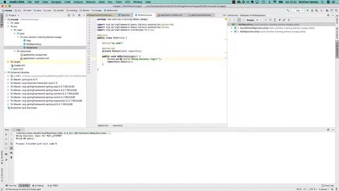
Task: Select application-context.xml in Project tree
Action: (36, 58)
